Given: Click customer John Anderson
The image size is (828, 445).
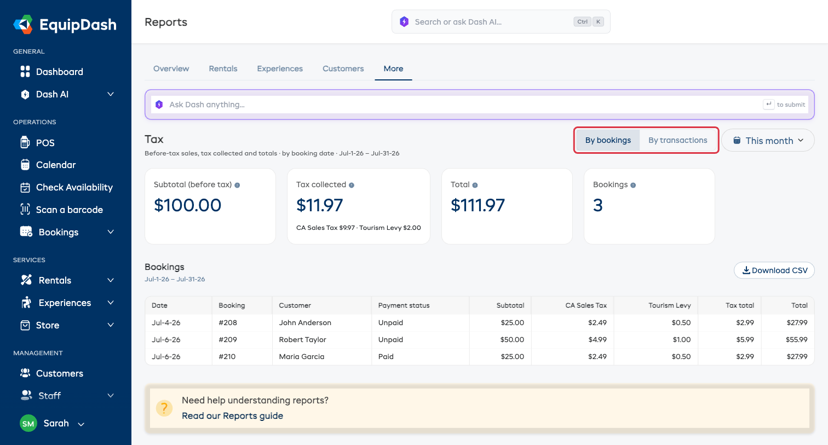Looking at the screenshot, I should (x=305, y=322).
